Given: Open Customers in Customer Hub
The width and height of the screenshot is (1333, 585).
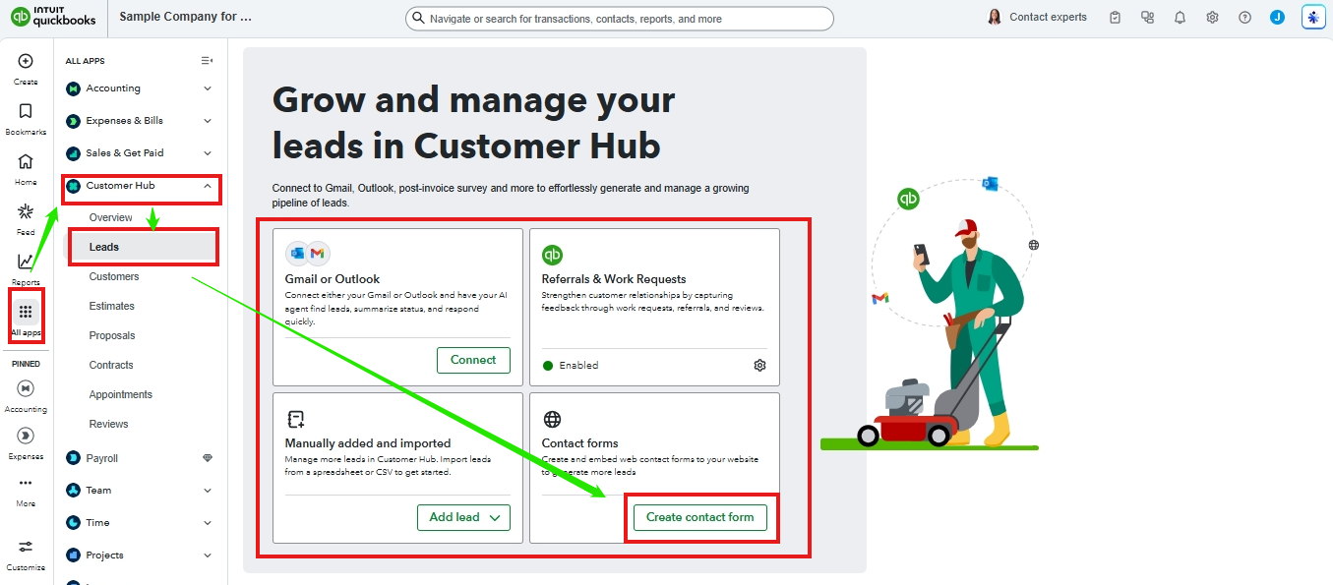Looking at the screenshot, I should pyautogui.click(x=114, y=276).
